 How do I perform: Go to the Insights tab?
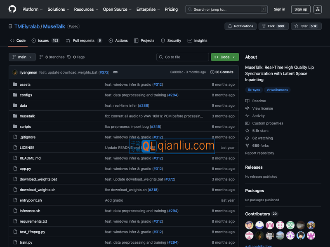click(198, 40)
